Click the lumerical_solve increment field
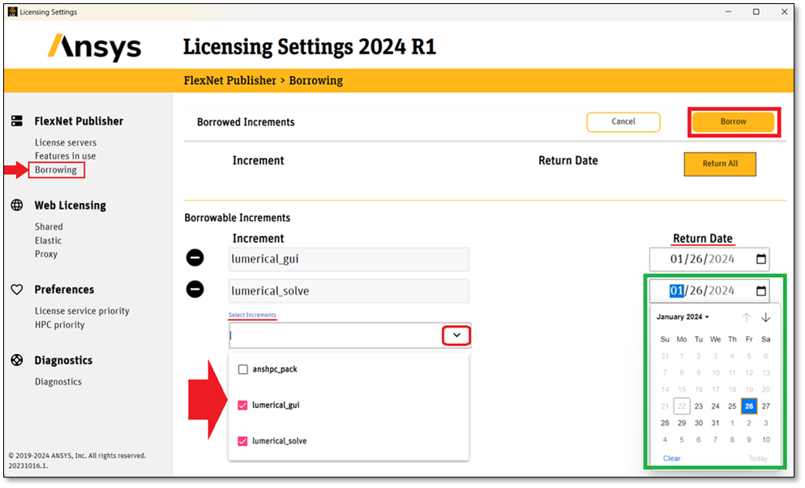Screen dimensions: 805x488 [349, 291]
